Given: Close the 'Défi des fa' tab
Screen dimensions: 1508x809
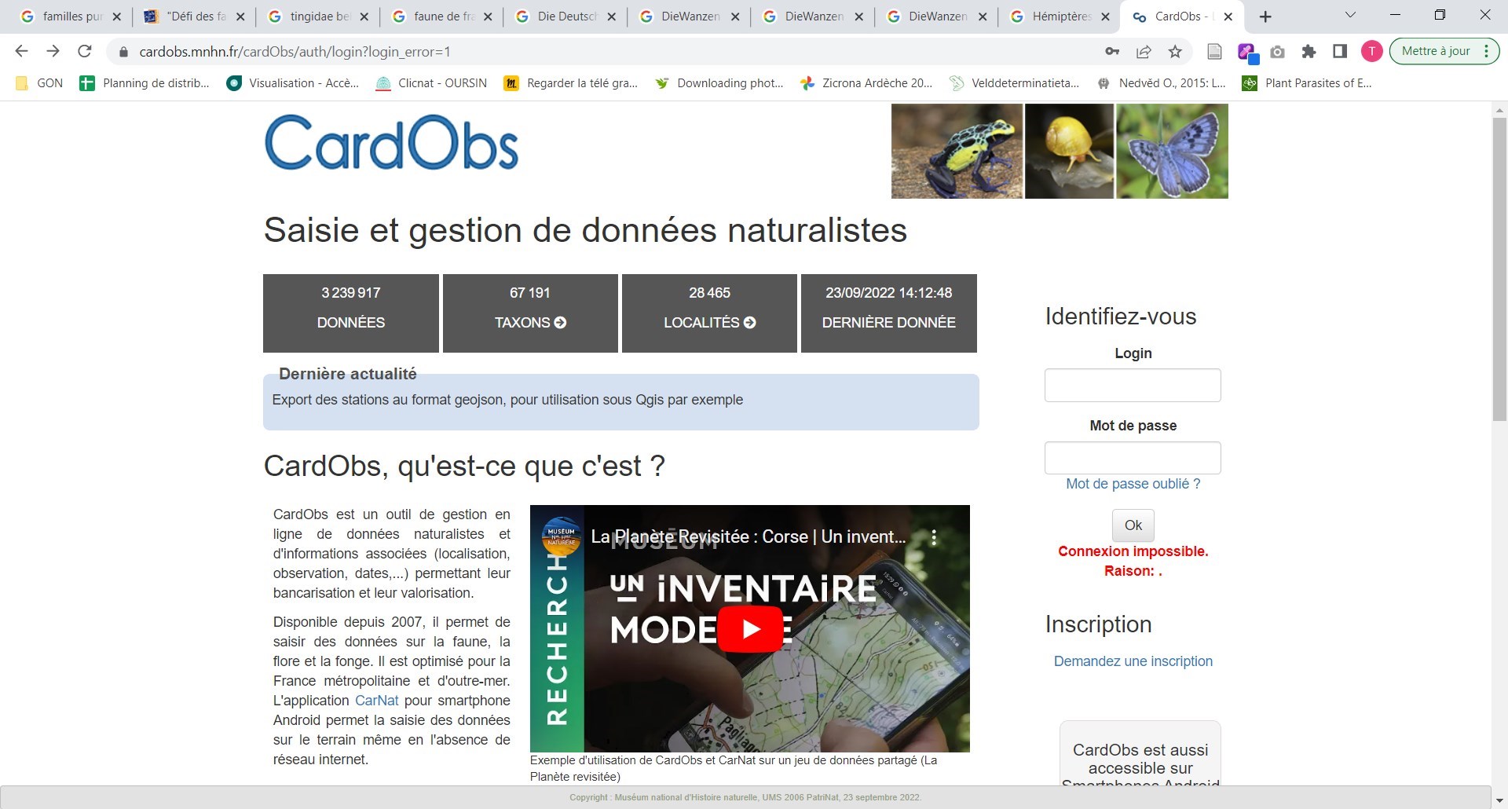Looking at the screenshot, I should (x=240, y=16).
